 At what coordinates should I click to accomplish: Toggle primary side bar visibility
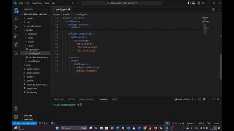pyautogui.click(x=189, y=3)
